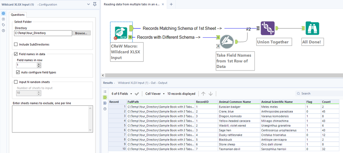Click the Animal Scientific Name column header
The height and width of the screenshot is (153, 343).
click(283, 102)
